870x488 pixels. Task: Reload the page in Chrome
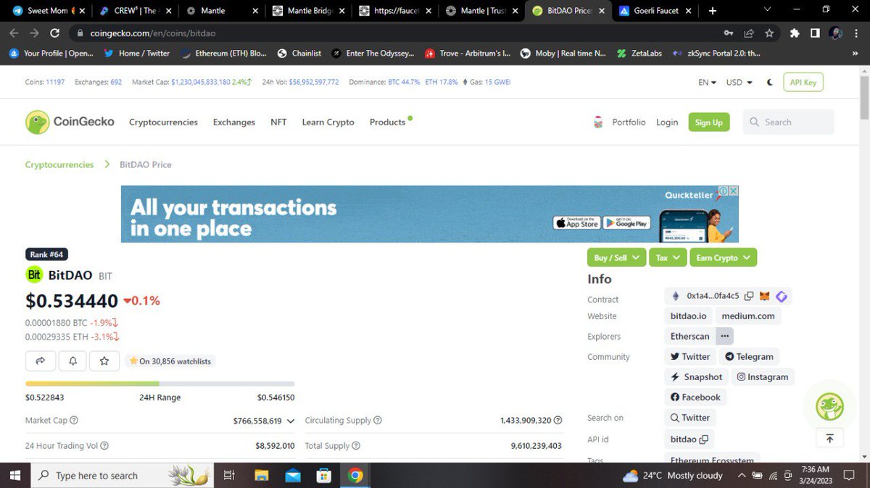[x=54, y=33]
